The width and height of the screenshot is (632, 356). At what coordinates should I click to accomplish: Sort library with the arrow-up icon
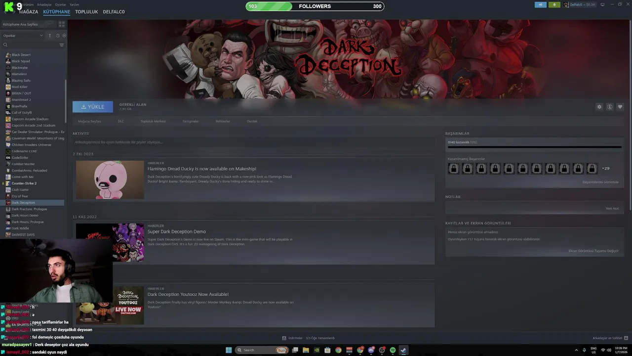point(49,36)
